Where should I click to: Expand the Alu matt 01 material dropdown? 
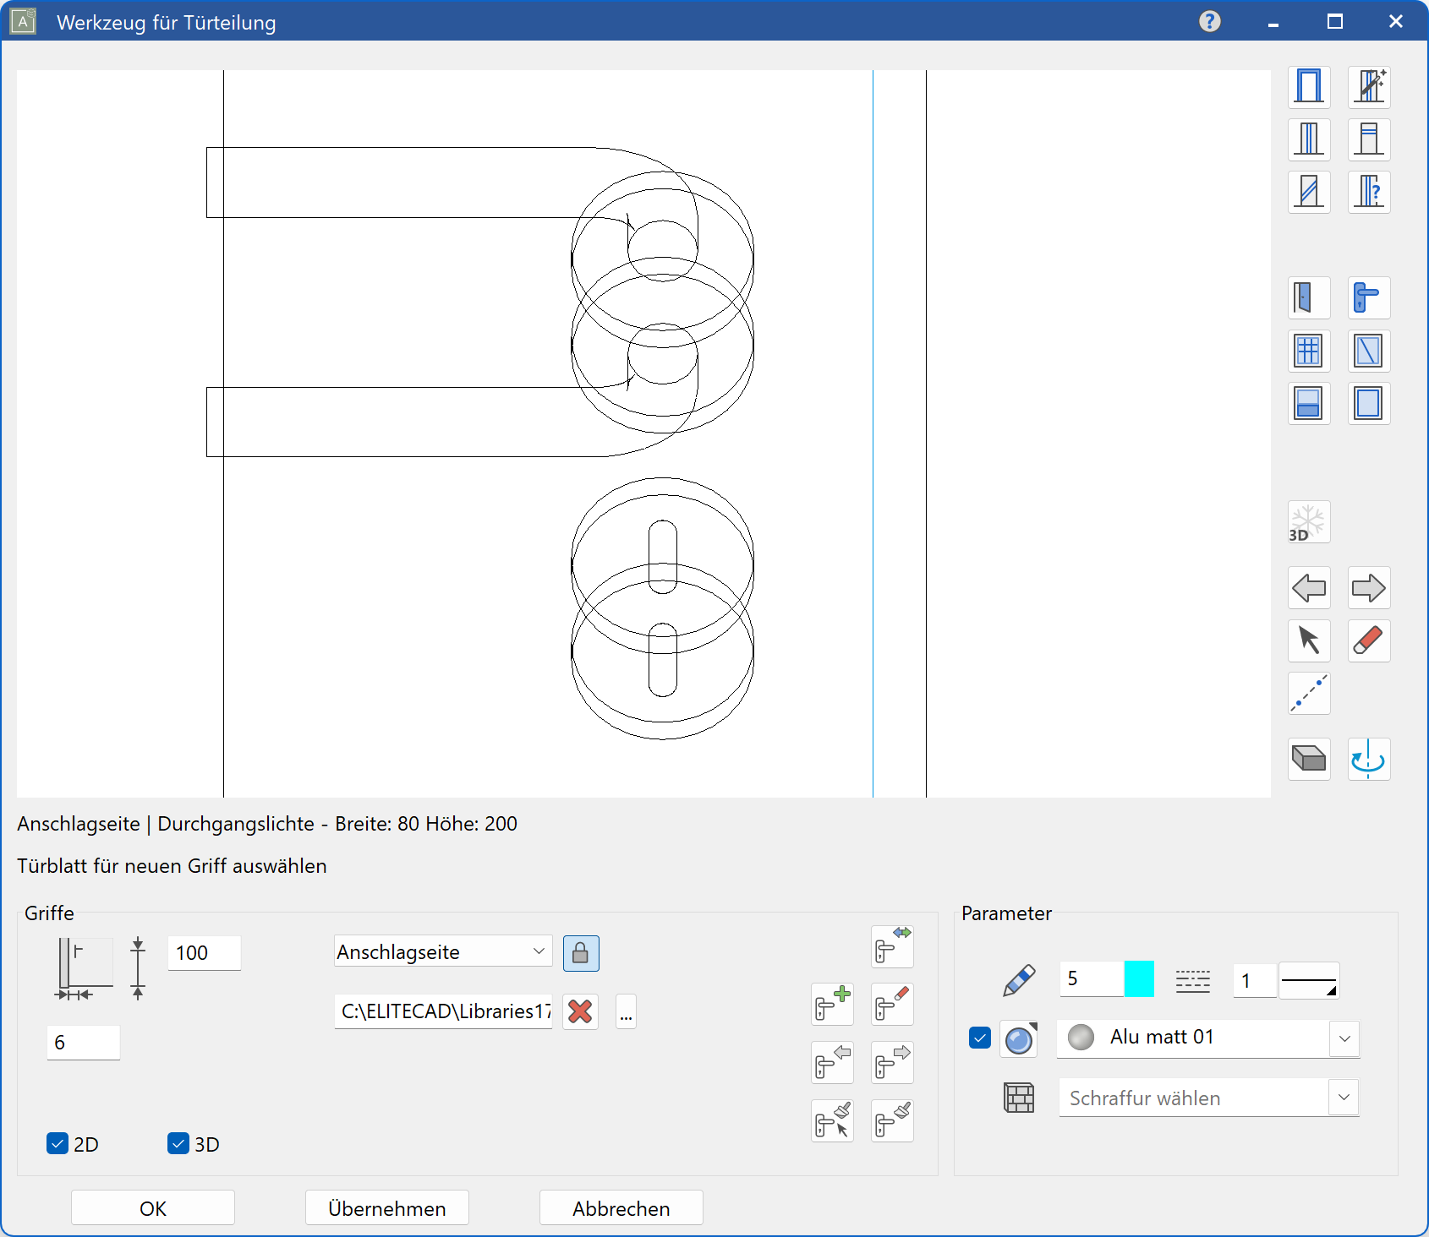pos(1344,1038)
